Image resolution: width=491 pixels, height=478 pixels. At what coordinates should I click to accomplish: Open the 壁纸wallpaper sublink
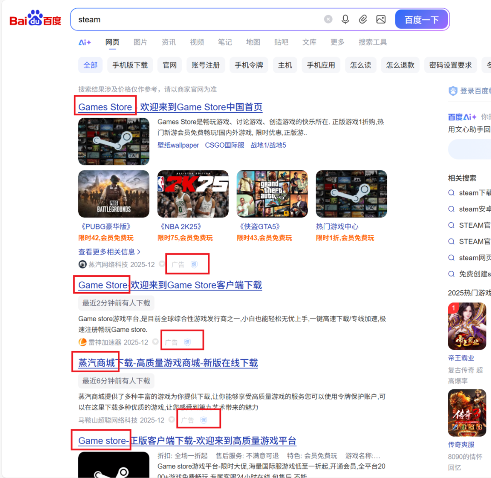pos(178,145)
